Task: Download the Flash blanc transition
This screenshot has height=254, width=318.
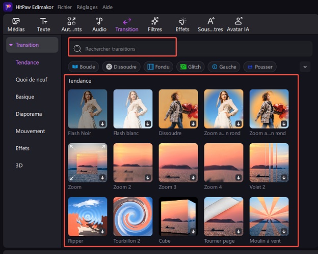Action: 148,123
